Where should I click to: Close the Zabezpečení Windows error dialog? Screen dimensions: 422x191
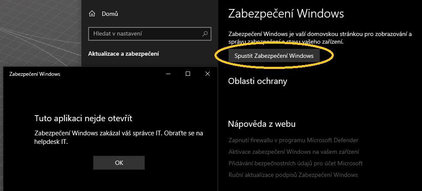point(208,74)
